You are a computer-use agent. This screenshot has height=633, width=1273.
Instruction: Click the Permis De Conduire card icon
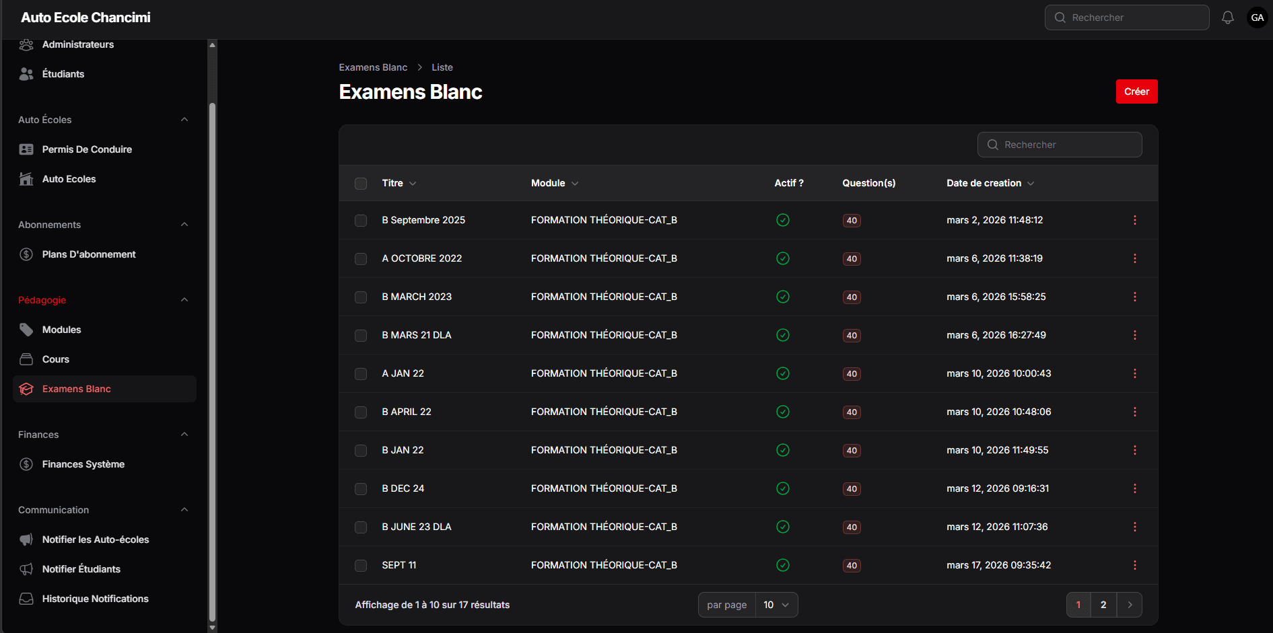26,149
